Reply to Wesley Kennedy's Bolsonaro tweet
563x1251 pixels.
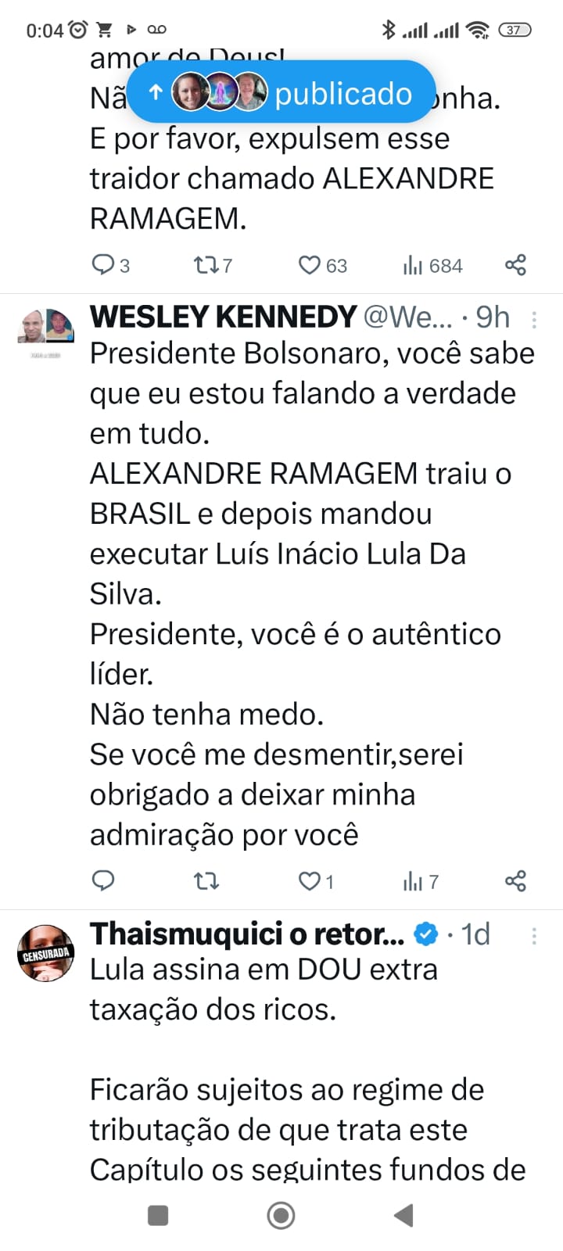(103, 881)
